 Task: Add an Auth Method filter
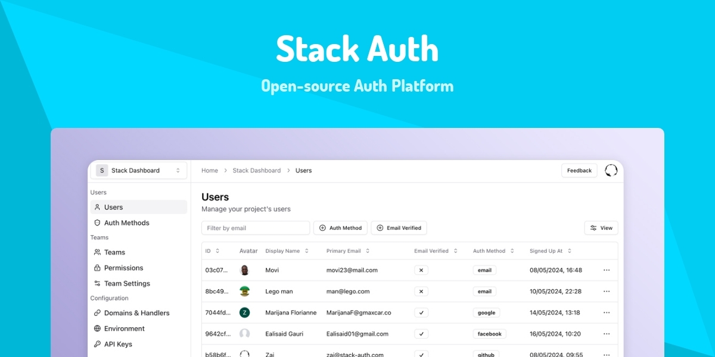coord(340,228)
